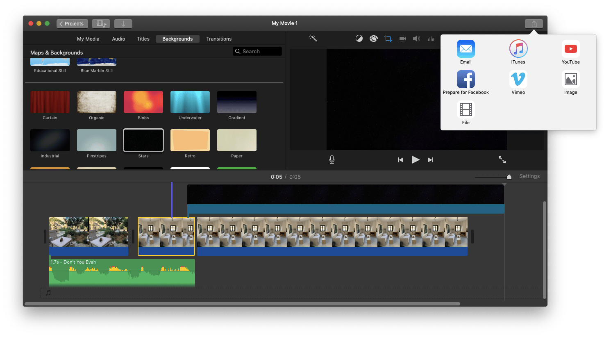Share movie to Vimeo
This screenshot has width=611, height=337.
coord(518,82)
